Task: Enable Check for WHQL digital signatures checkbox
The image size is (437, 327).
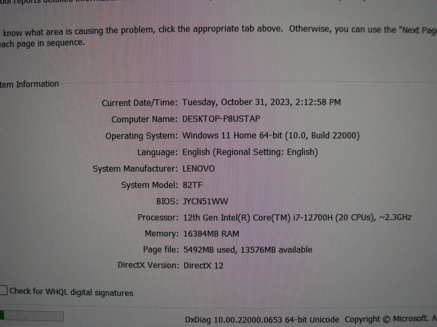Action: [3, 290]
